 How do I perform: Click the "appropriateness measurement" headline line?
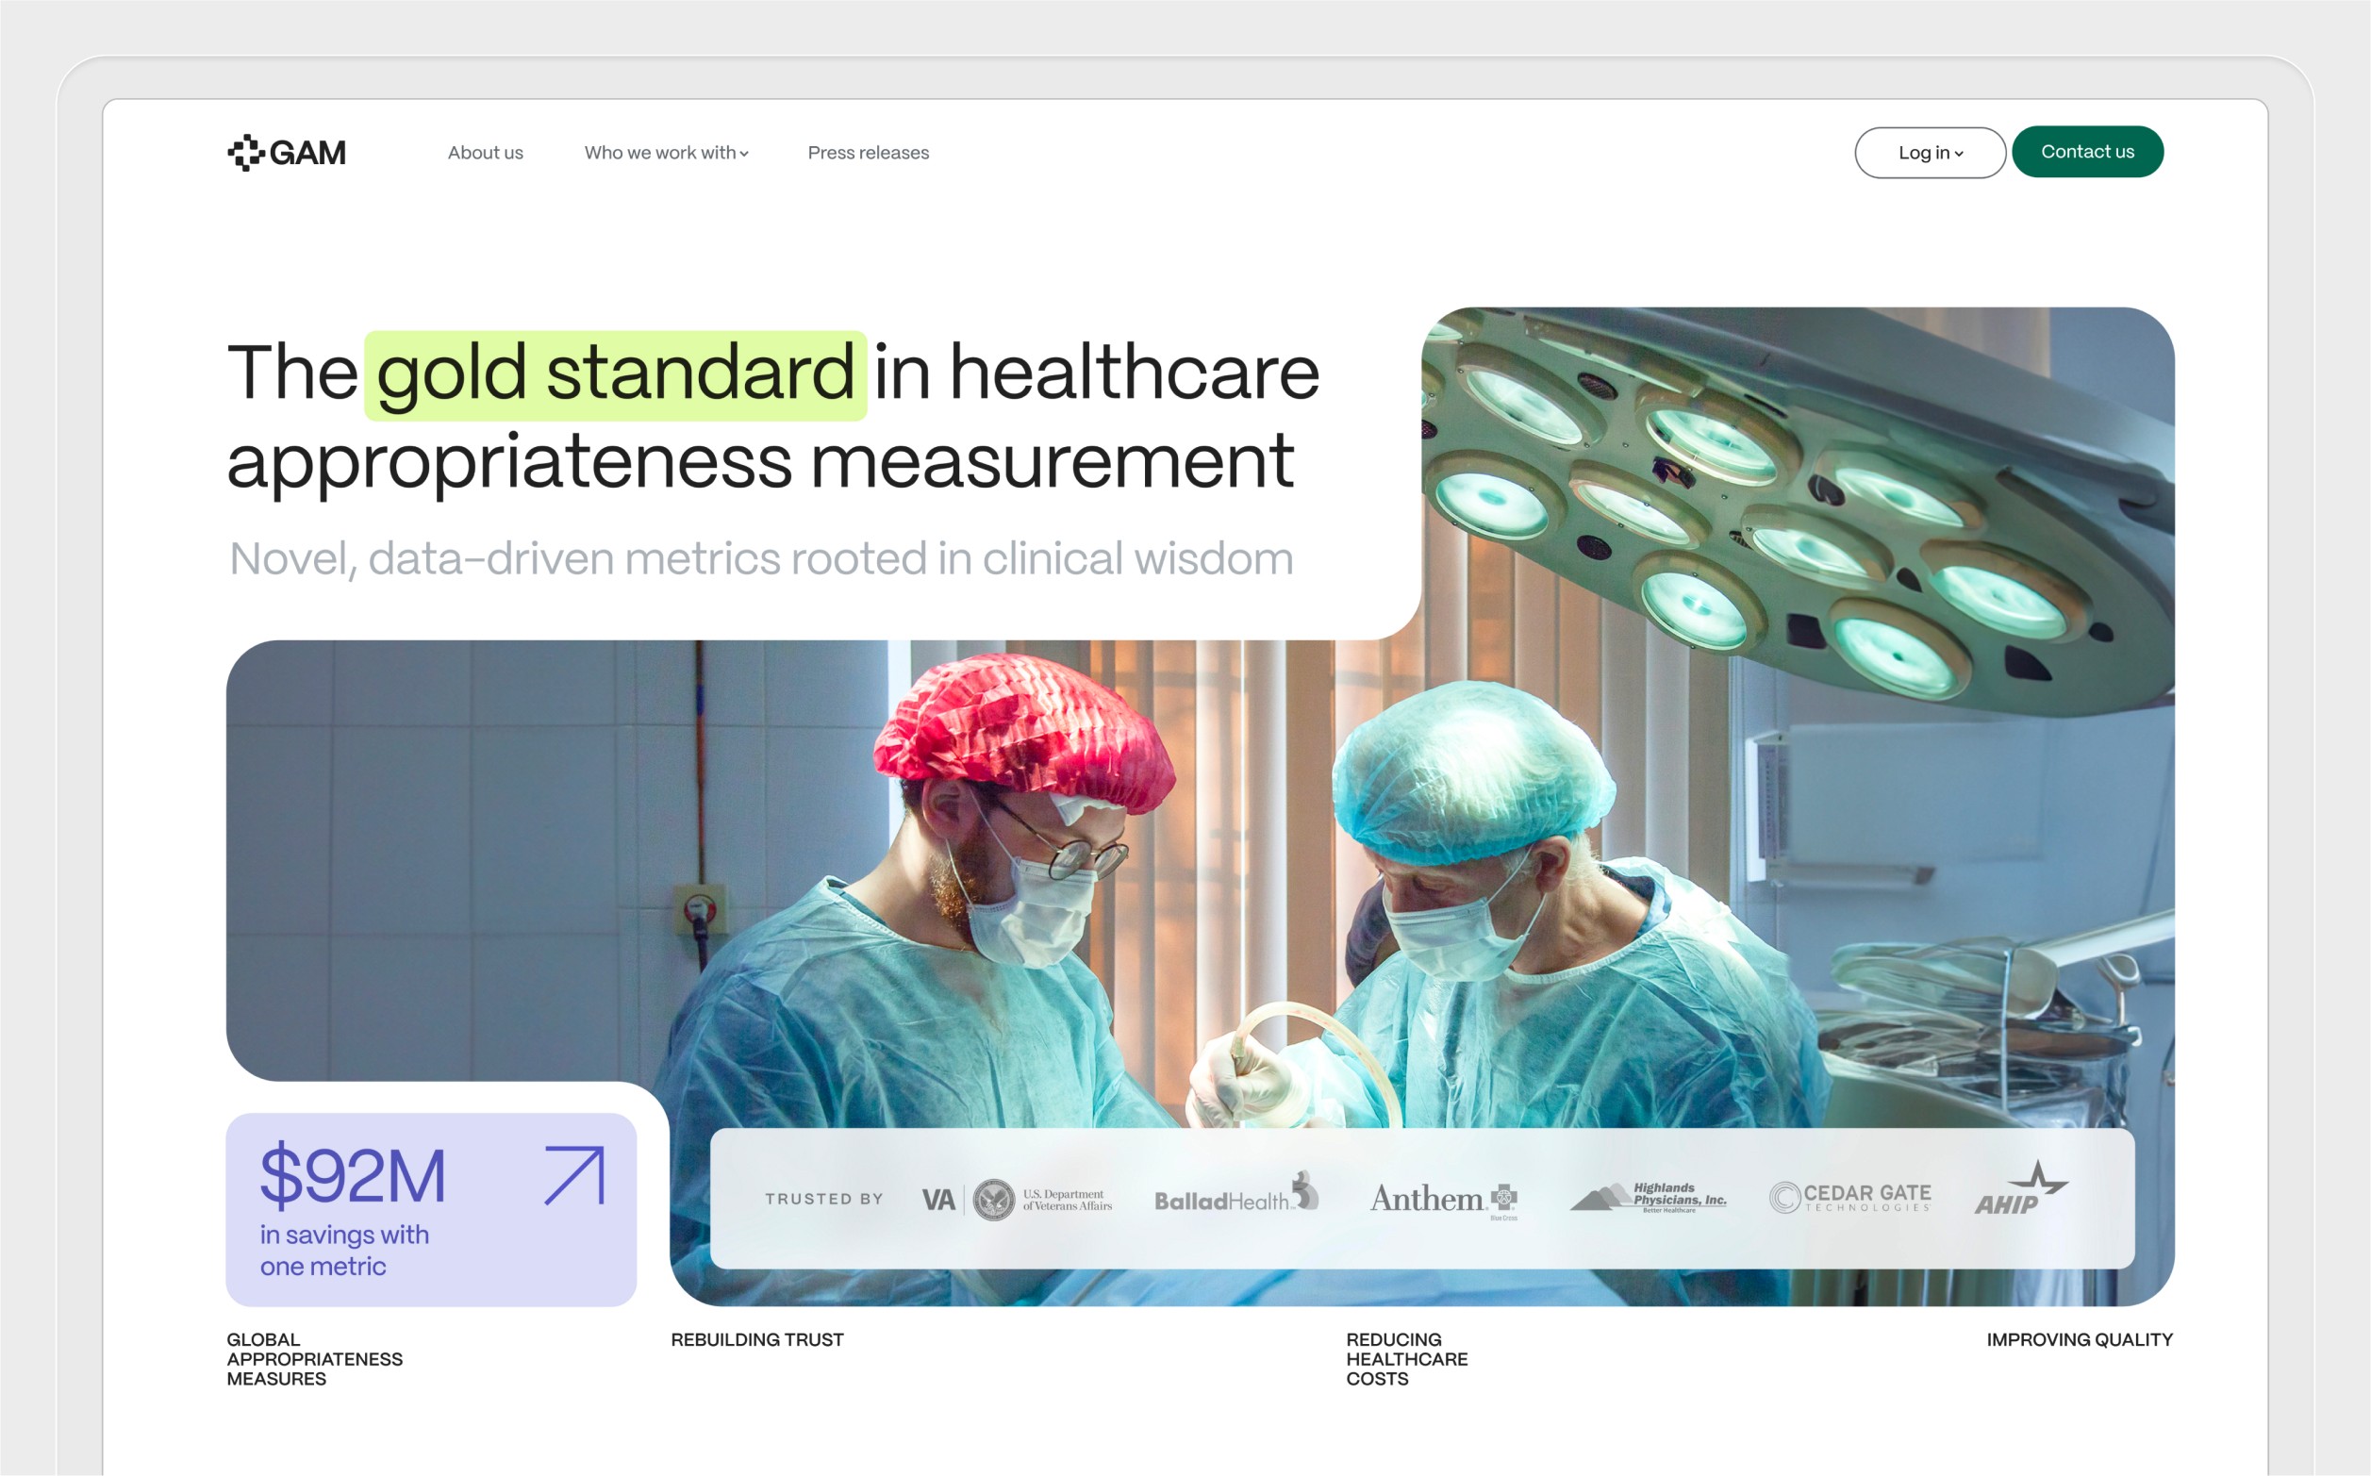point(760,462)
